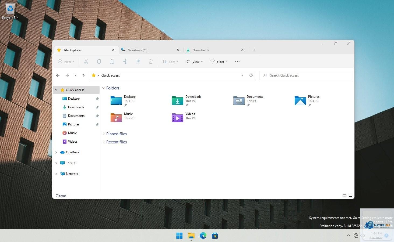Go back with the left arrow
The height and width of the screenshot is (242, 394).
pyautogui.click(x=58, y=75)
